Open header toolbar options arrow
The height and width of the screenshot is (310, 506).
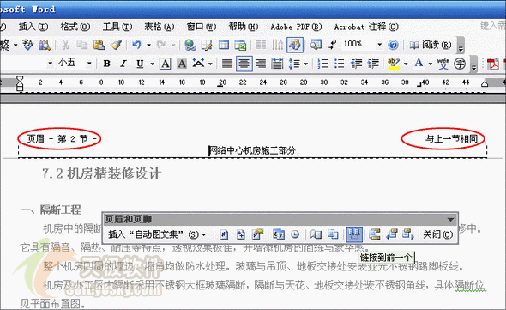(x=451, y=220)
